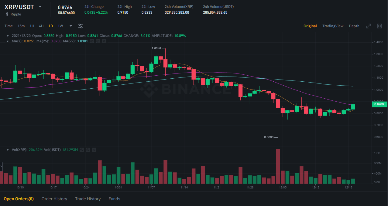Open the XRP/USDT pair selector dropdown
Viewport: 388px width, 206px height.
[x=40, y=7]
